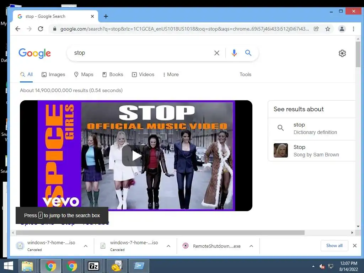The height and width of the screenshot is (273, 364).
Task: Open 7-Zip from the taskbar
Action: pos(93,266)
